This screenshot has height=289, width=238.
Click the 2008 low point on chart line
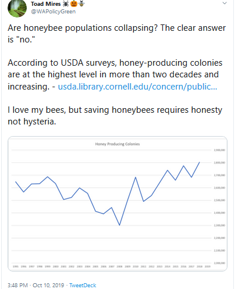119,225
